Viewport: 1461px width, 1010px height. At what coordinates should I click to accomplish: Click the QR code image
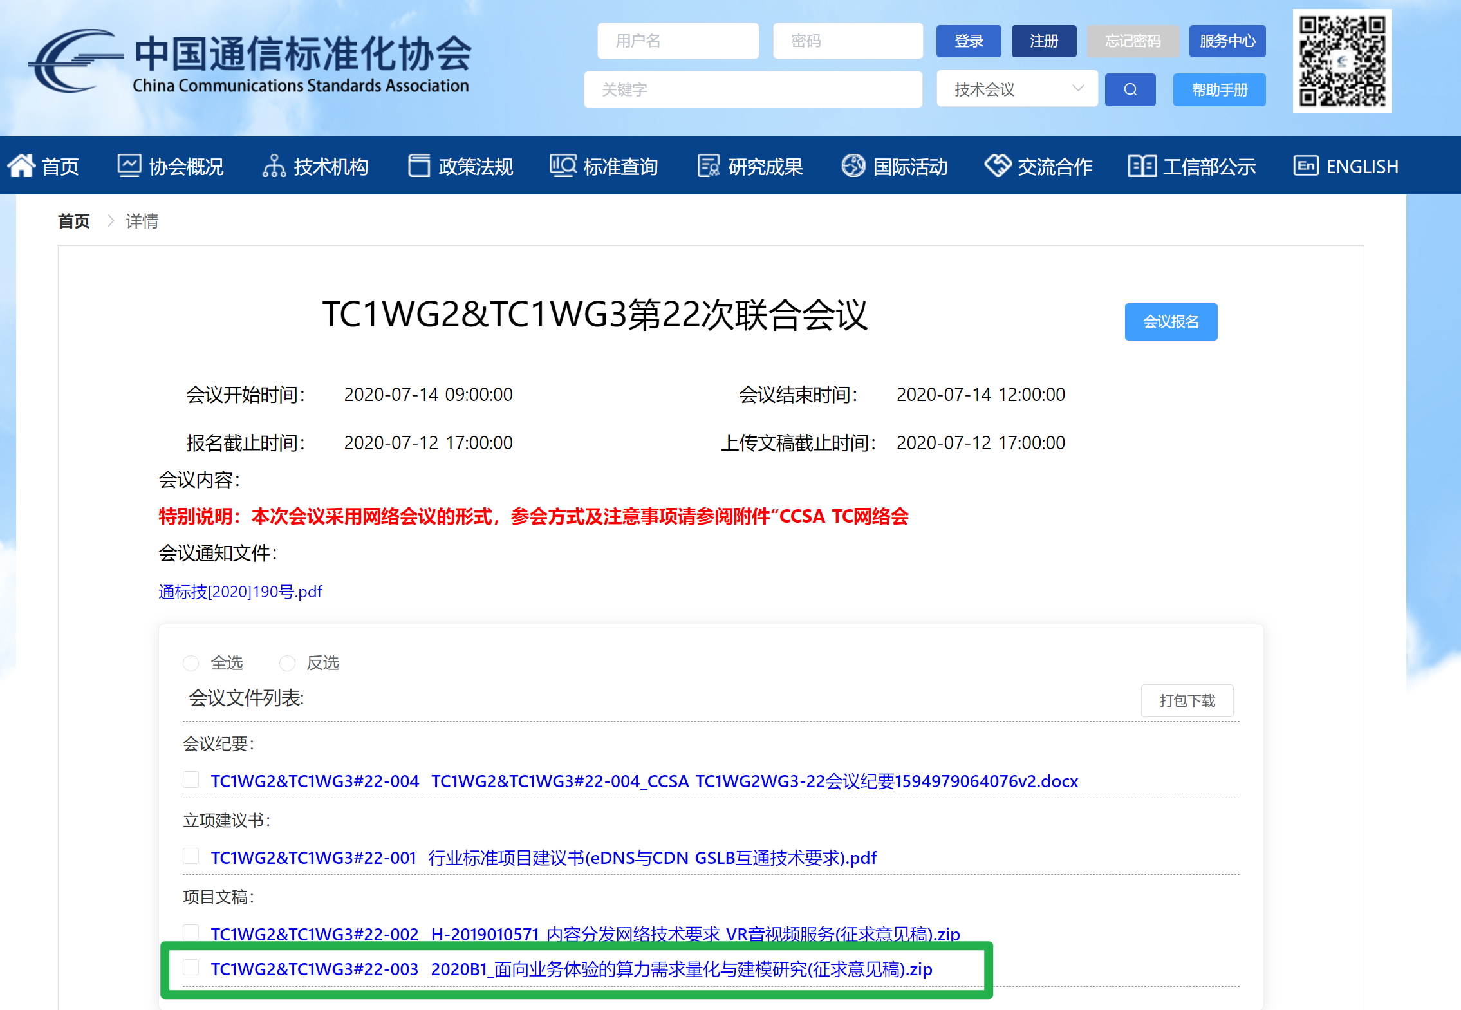[1342, 61]
